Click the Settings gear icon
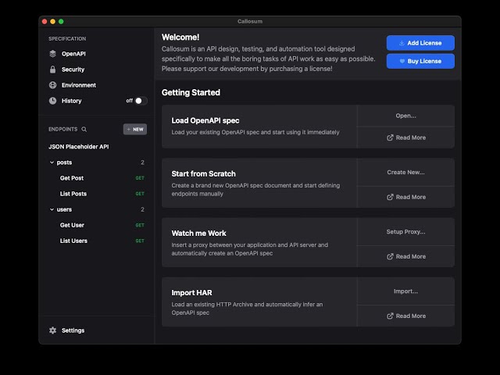Image resolution: width=500 pixels, height=375 pixels. (x=53, y=330)
